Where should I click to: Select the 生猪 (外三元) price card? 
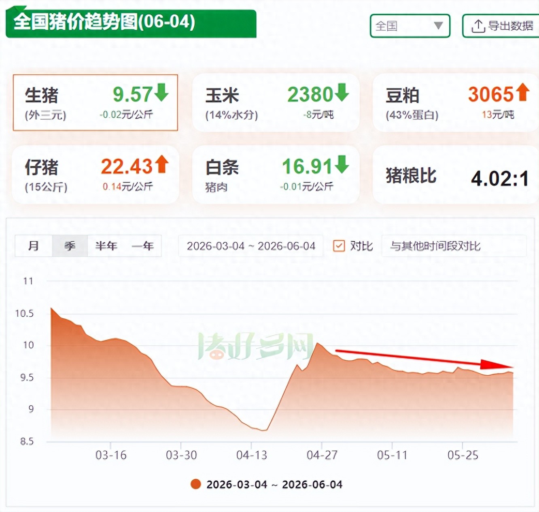[95, 103]
